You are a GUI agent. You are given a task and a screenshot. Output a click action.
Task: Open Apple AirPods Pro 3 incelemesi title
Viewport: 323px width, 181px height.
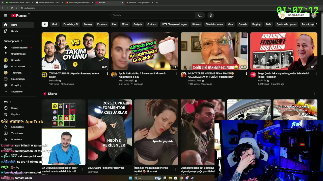(x=142, y=75)
